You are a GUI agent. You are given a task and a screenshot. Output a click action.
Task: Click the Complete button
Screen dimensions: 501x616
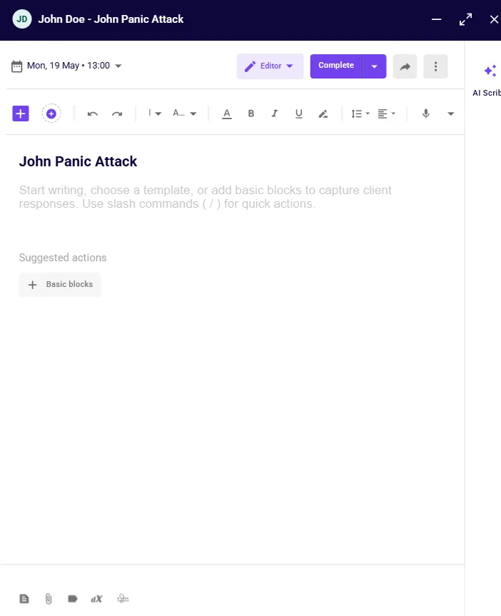click(x=336, y=66)
